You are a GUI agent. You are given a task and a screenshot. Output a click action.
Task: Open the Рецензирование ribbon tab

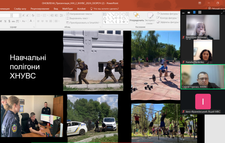pyautogui.click(x=40, y=9)
